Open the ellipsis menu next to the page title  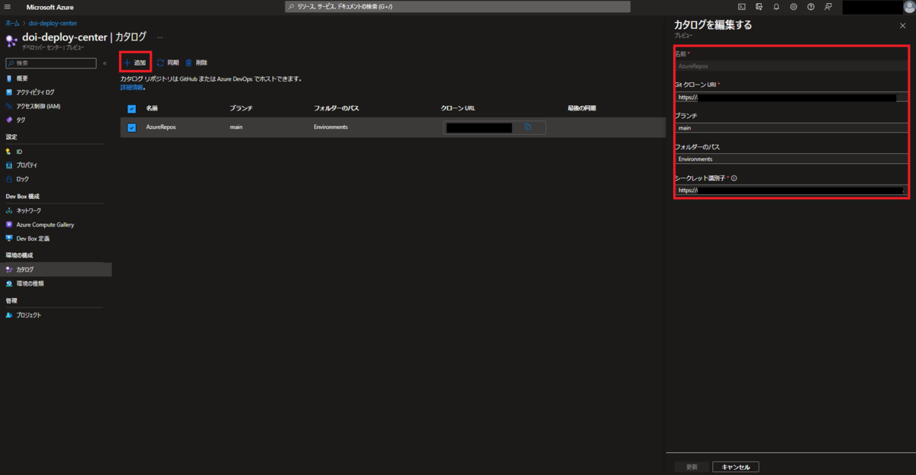pos(160,37)
